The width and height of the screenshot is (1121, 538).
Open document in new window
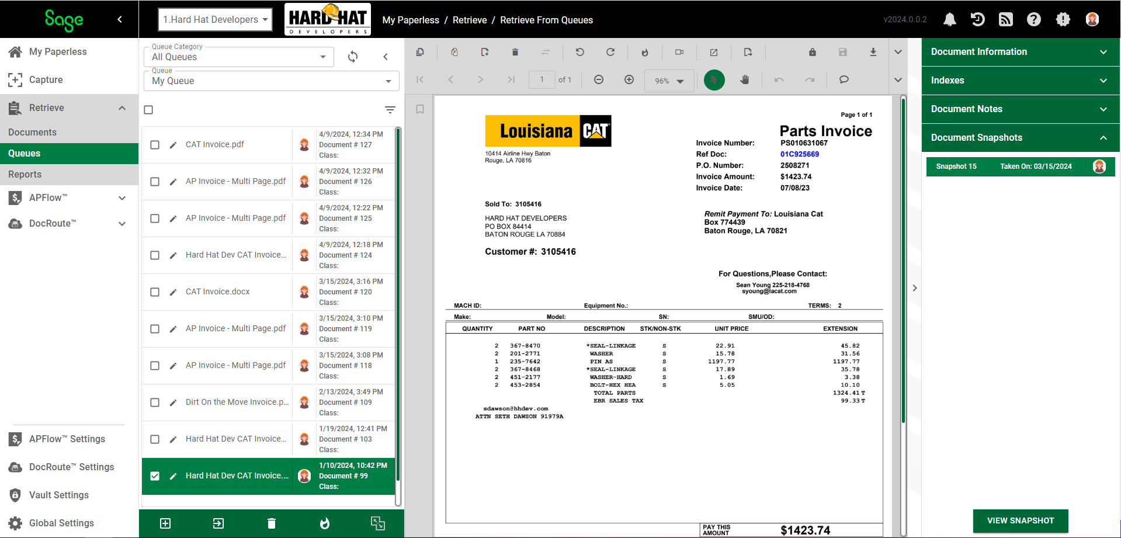tap(714, 52)
